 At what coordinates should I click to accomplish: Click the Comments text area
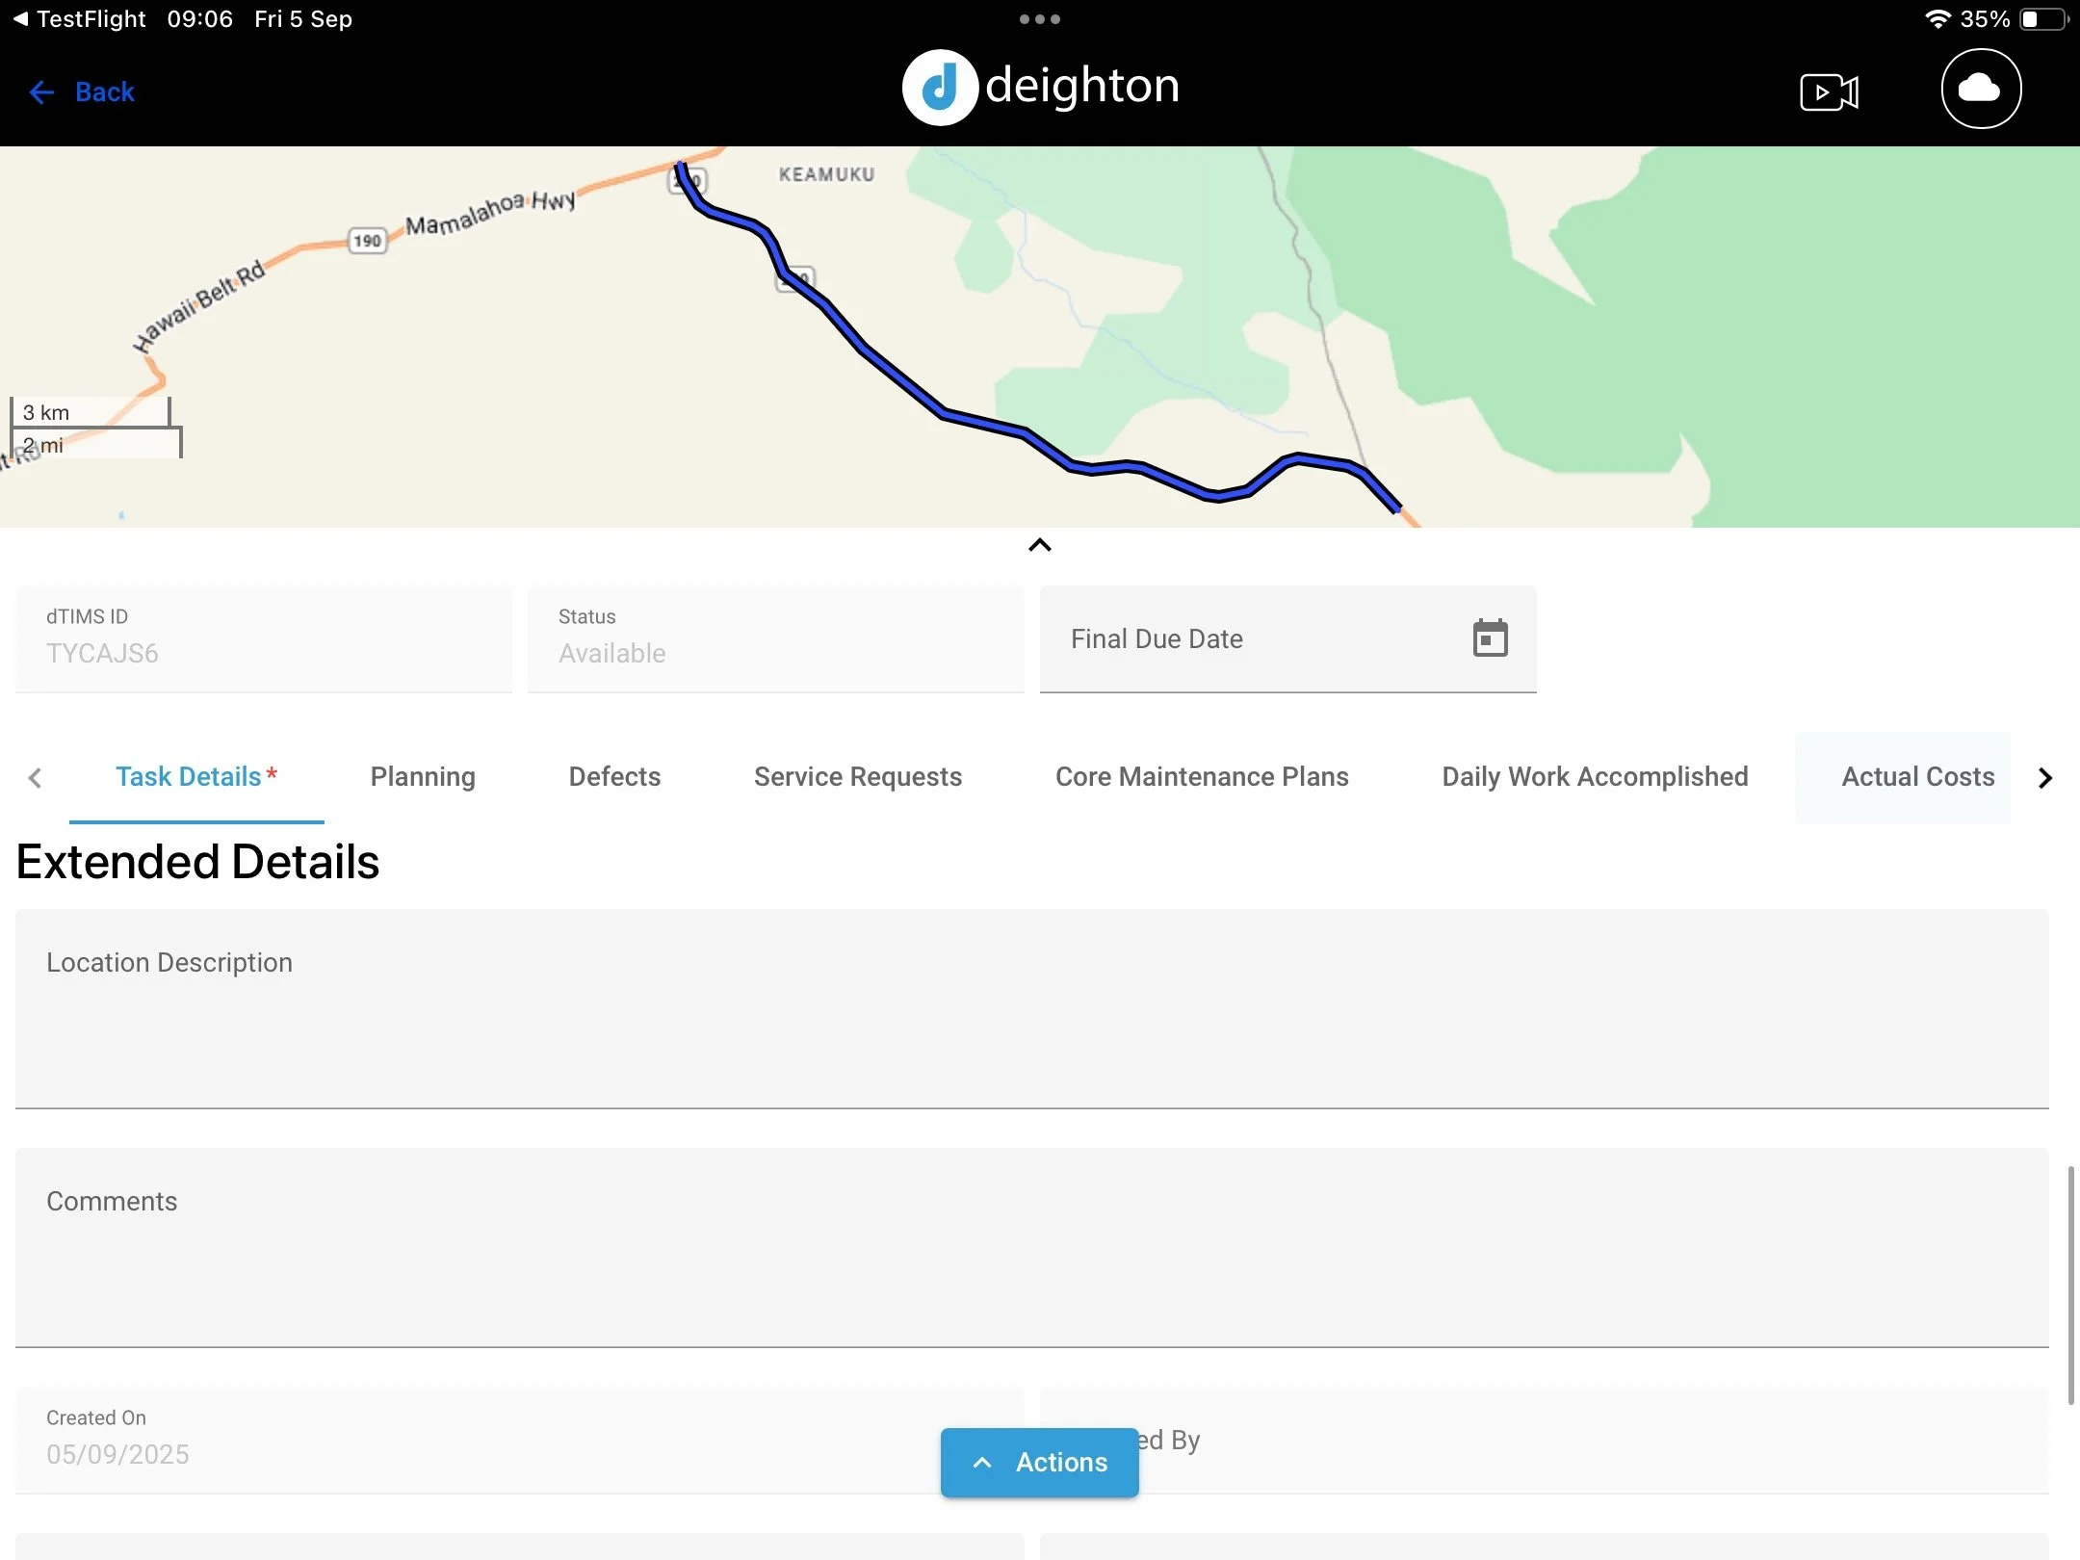tap(1030, 1248)
